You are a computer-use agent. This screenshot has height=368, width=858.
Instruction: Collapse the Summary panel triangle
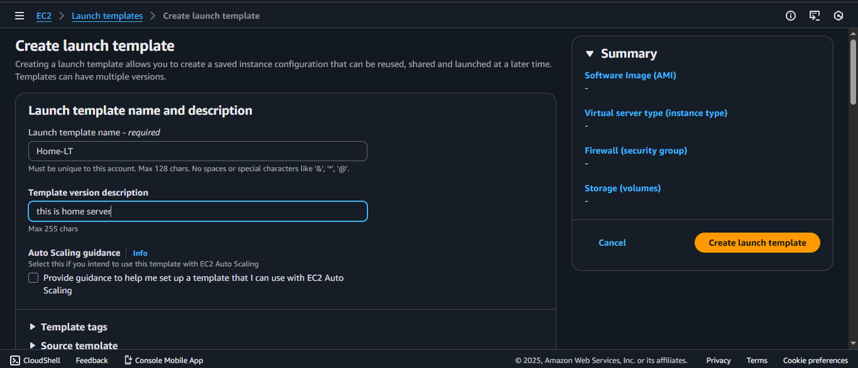click(x=590, y=54)
